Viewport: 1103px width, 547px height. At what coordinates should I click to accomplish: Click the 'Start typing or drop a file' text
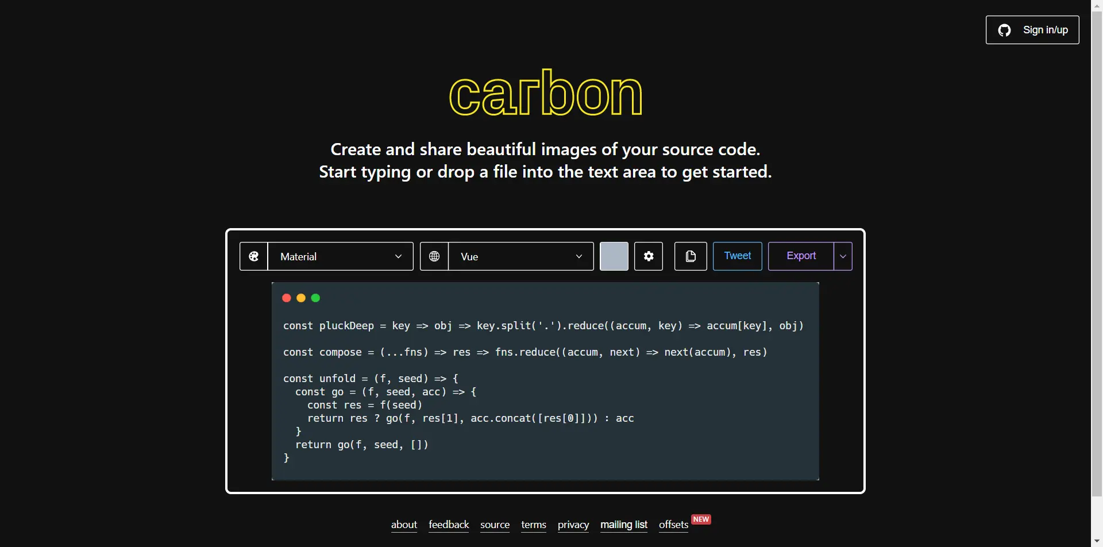tap(546, 172)
